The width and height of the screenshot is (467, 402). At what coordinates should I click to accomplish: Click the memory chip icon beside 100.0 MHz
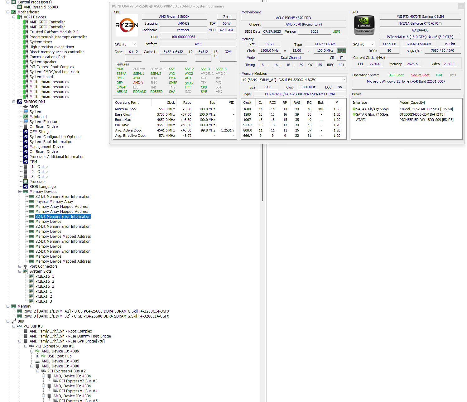pyautogui.click(x=342, y=50)
